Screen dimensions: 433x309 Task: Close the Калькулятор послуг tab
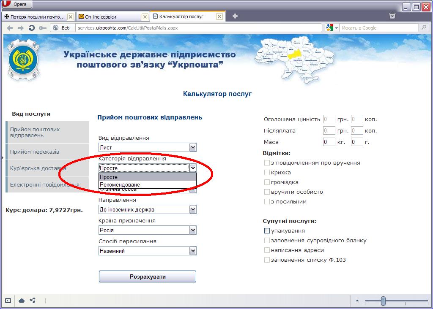pos(219,16)
